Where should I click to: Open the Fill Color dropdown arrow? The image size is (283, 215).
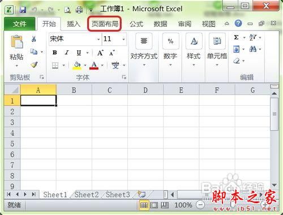point(85,66)
